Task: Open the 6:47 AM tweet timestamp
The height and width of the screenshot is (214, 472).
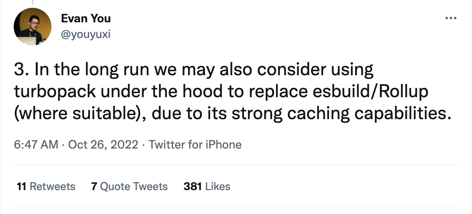Action: (36, 145)
